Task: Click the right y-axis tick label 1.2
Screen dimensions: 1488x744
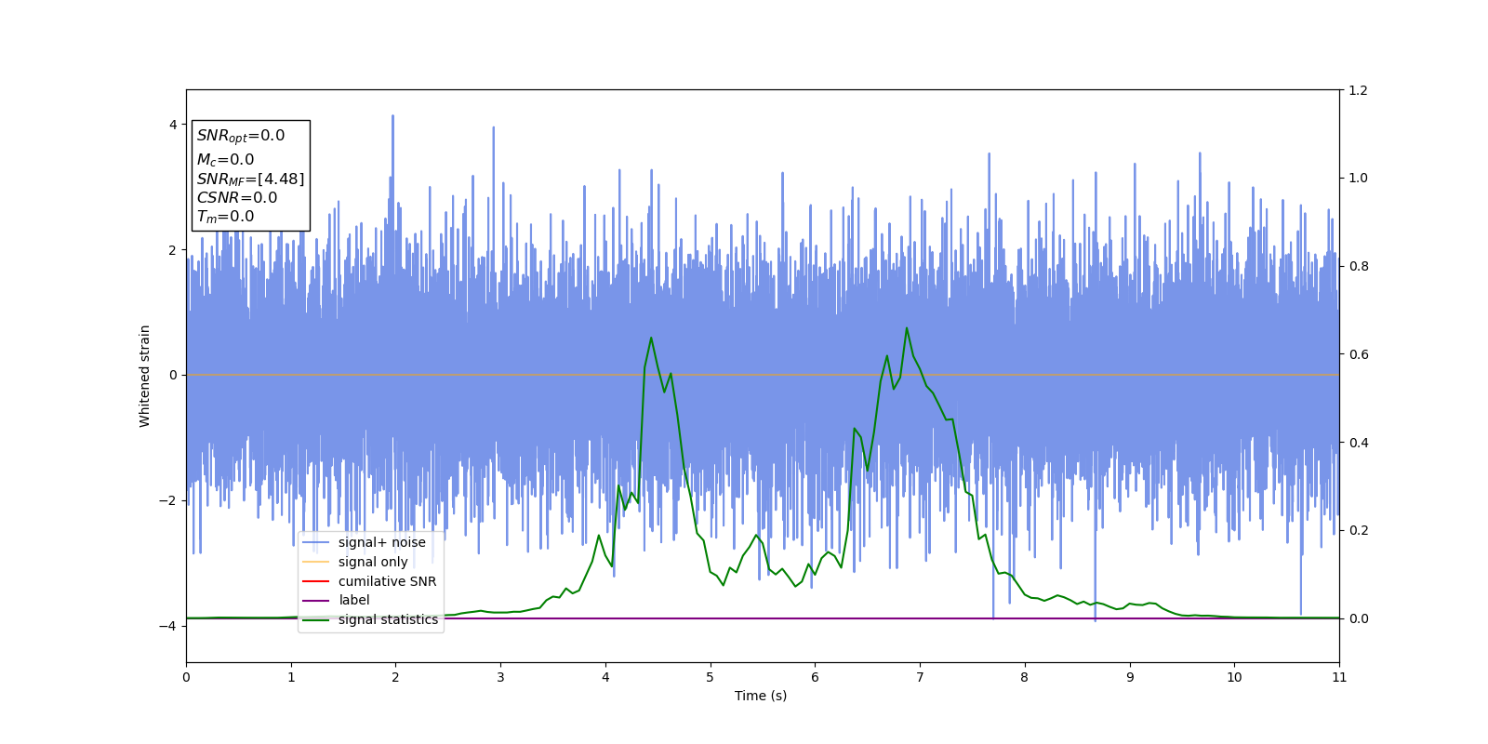Action: 1358,90
